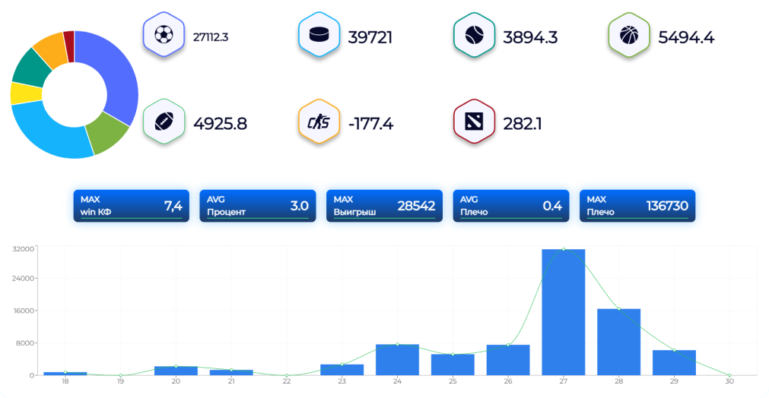Click the tennis ball hexagon icon
This screenshot has width=769, height=398.
pyautogui.click(x=475, y=35)
